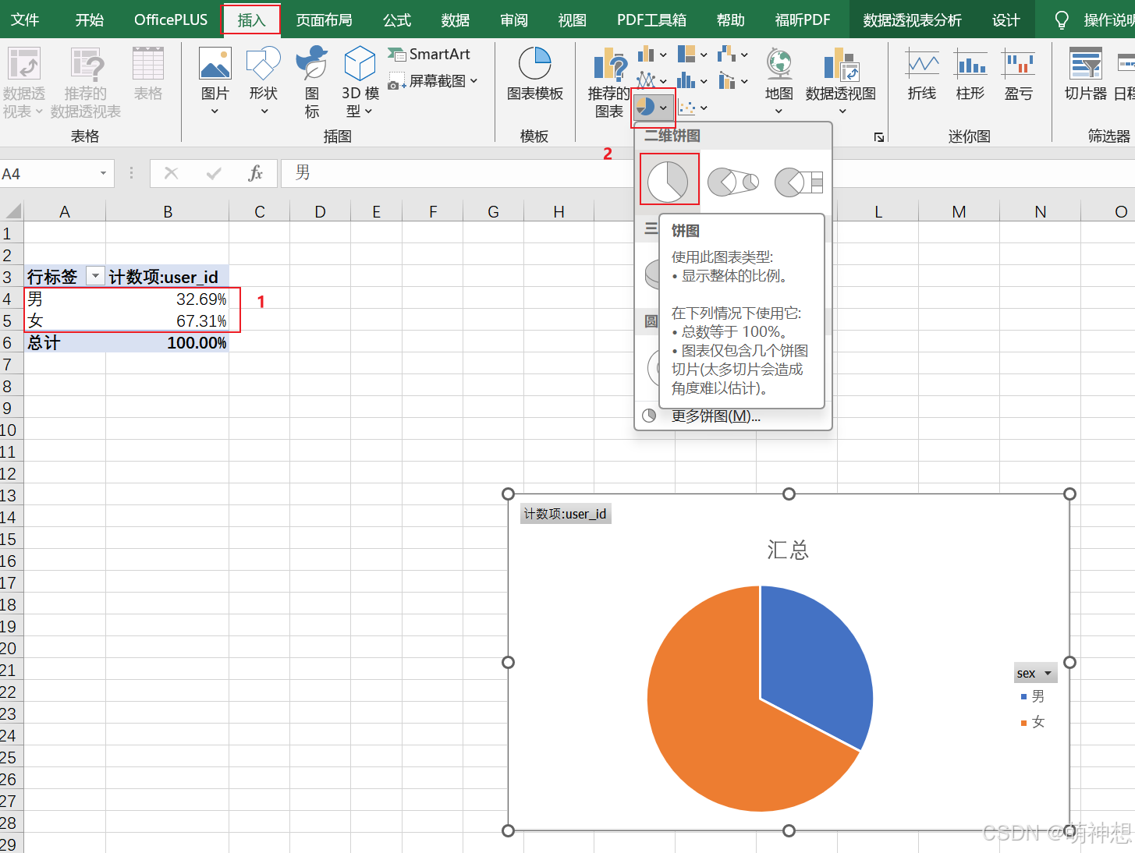Screen dimensions: 1135x853
Task: Click the 数据透视图 PivotChart button
Action: (x=840, y=80)
